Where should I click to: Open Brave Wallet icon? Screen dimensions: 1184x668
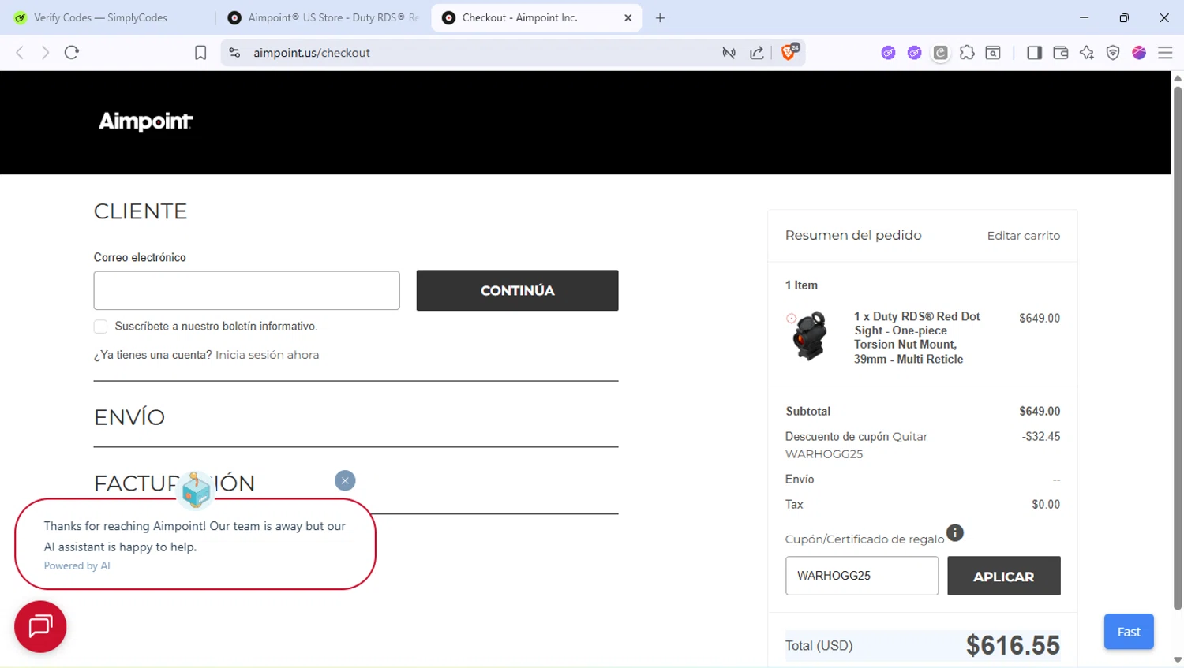1060,53
